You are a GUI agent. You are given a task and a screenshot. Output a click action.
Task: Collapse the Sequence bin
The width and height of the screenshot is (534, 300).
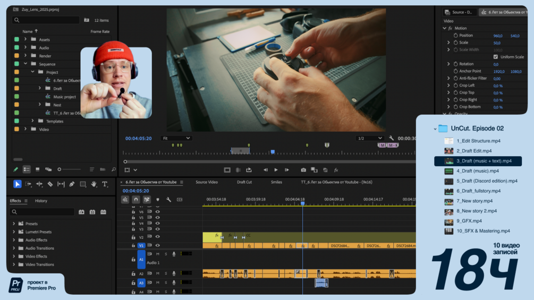tap(25, 64)
